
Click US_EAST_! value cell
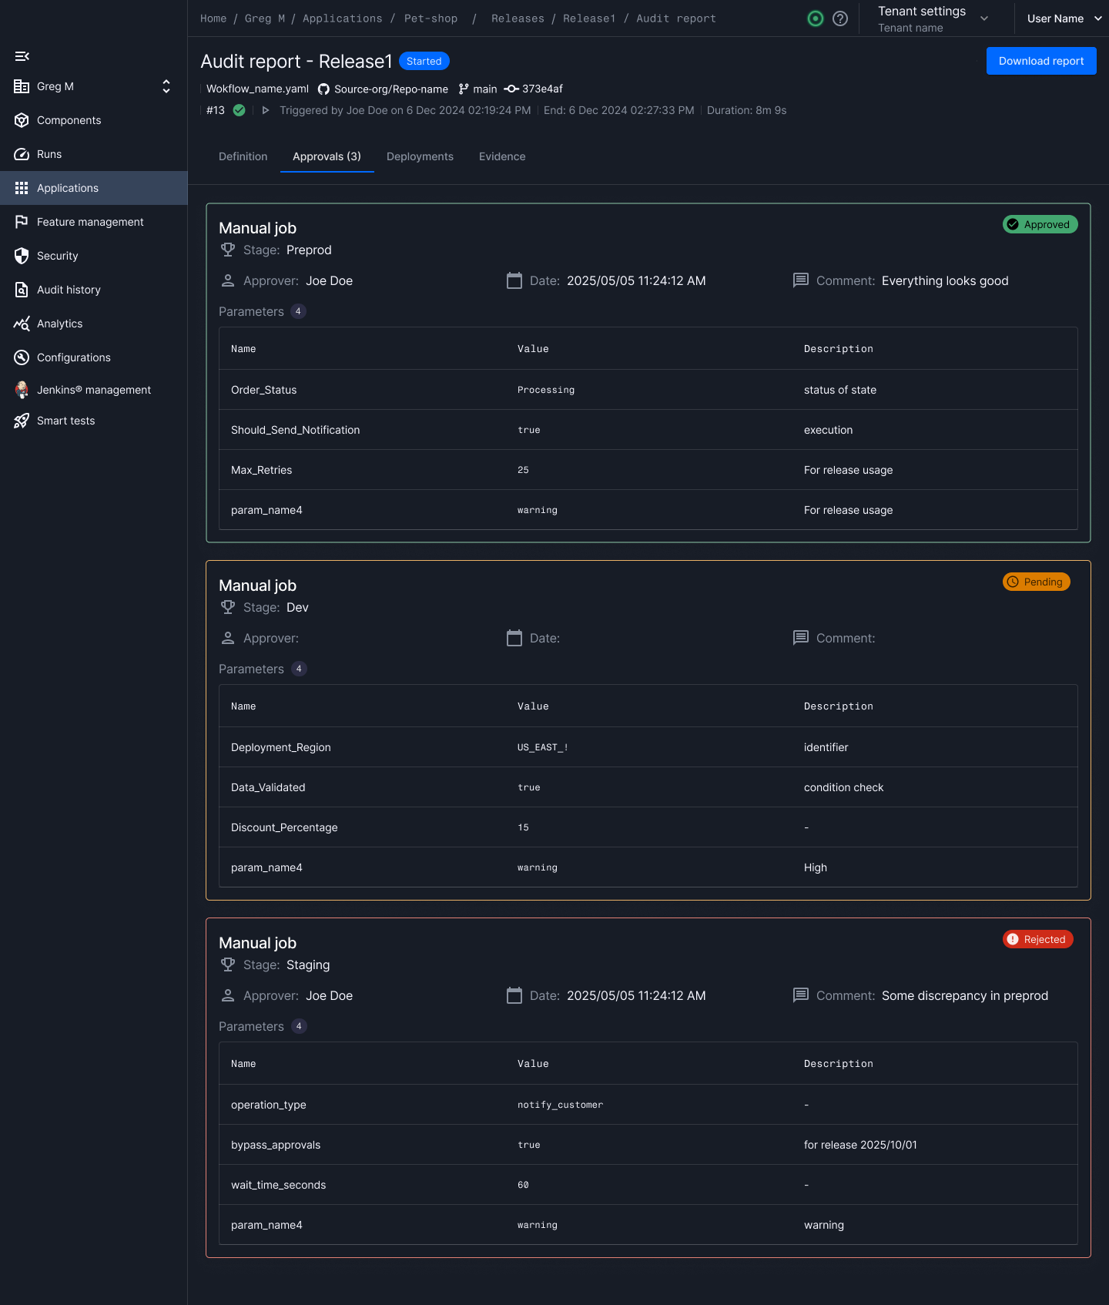(542, 747)
